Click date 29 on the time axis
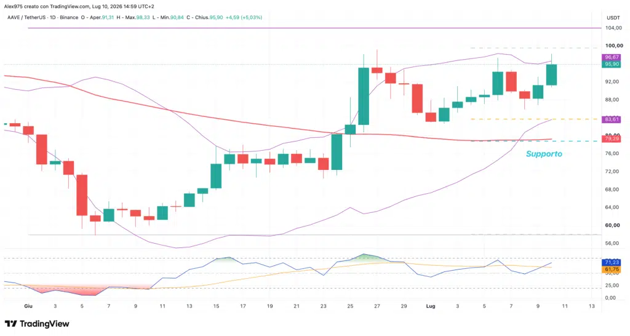The height and width of the screenshot is (336, 630). (404, 306)
